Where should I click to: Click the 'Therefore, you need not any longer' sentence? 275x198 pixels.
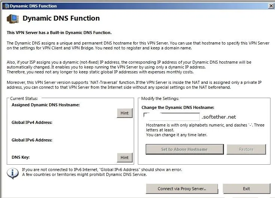click(x=100, y=72)
